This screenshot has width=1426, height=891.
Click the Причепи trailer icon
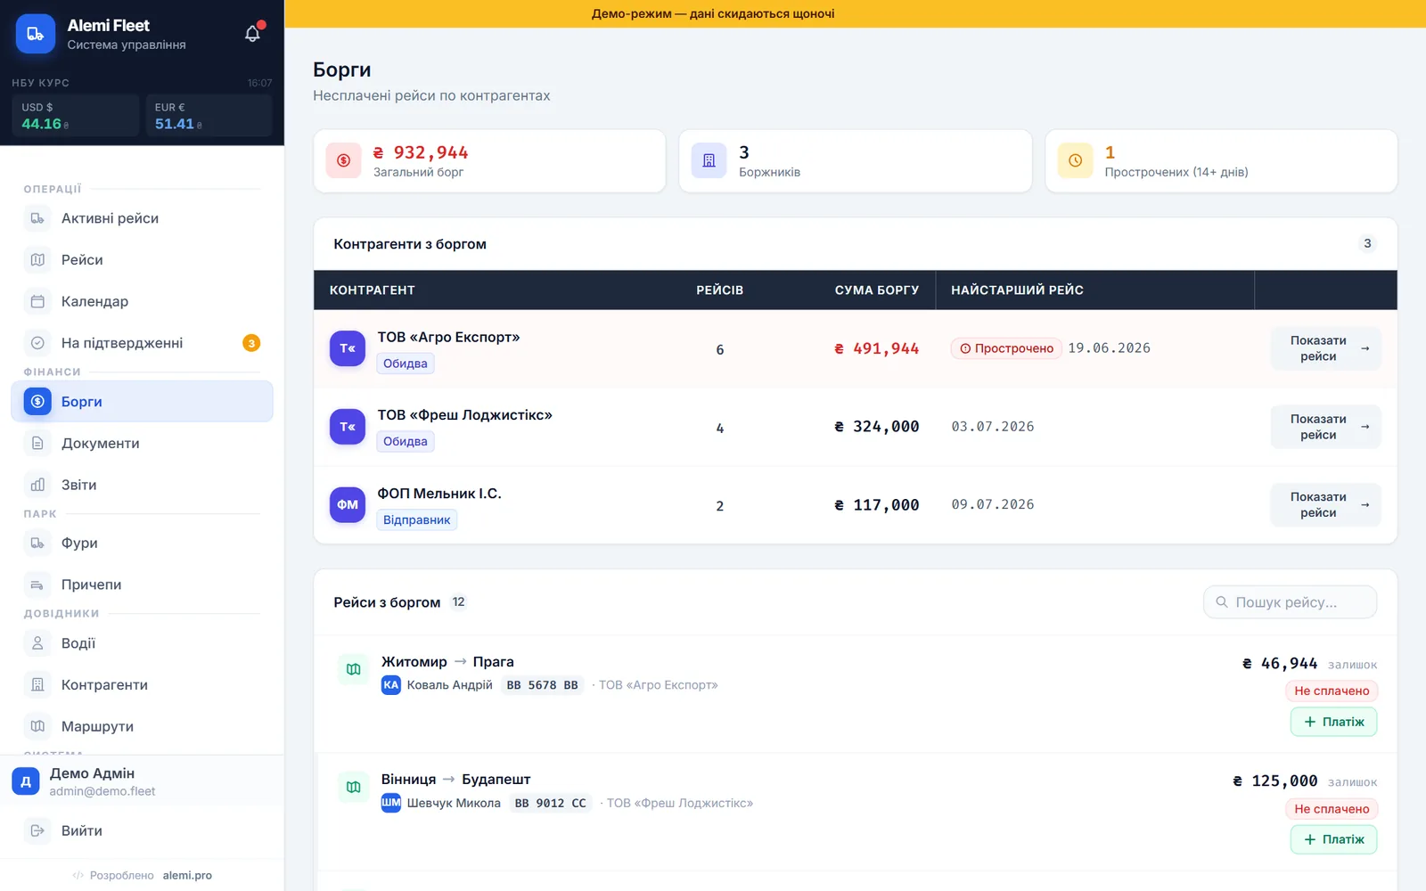[x=37, y=584]
